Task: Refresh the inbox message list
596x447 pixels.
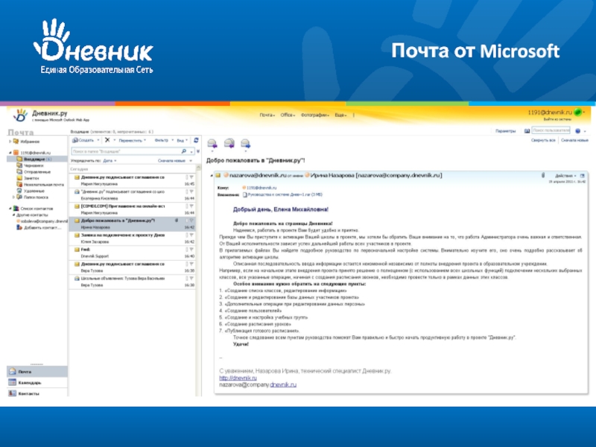Action: point(196,140)
